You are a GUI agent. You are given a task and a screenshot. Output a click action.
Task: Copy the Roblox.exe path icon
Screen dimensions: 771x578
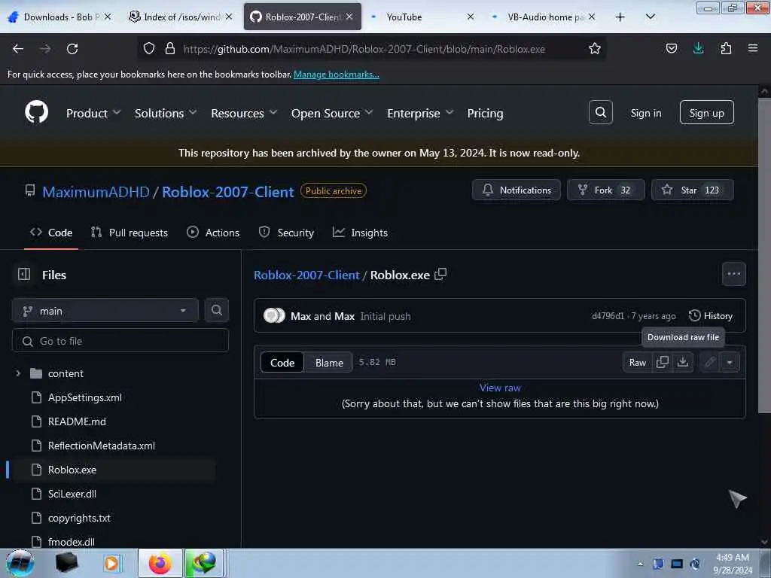click(x=440, y=274)
